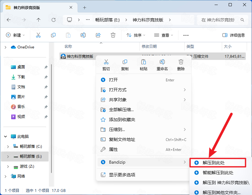Image resolution: width=252 pixels, height=195 pixels.
Task: Open the toolbar's three-dot more options
Action: [186, 35]
